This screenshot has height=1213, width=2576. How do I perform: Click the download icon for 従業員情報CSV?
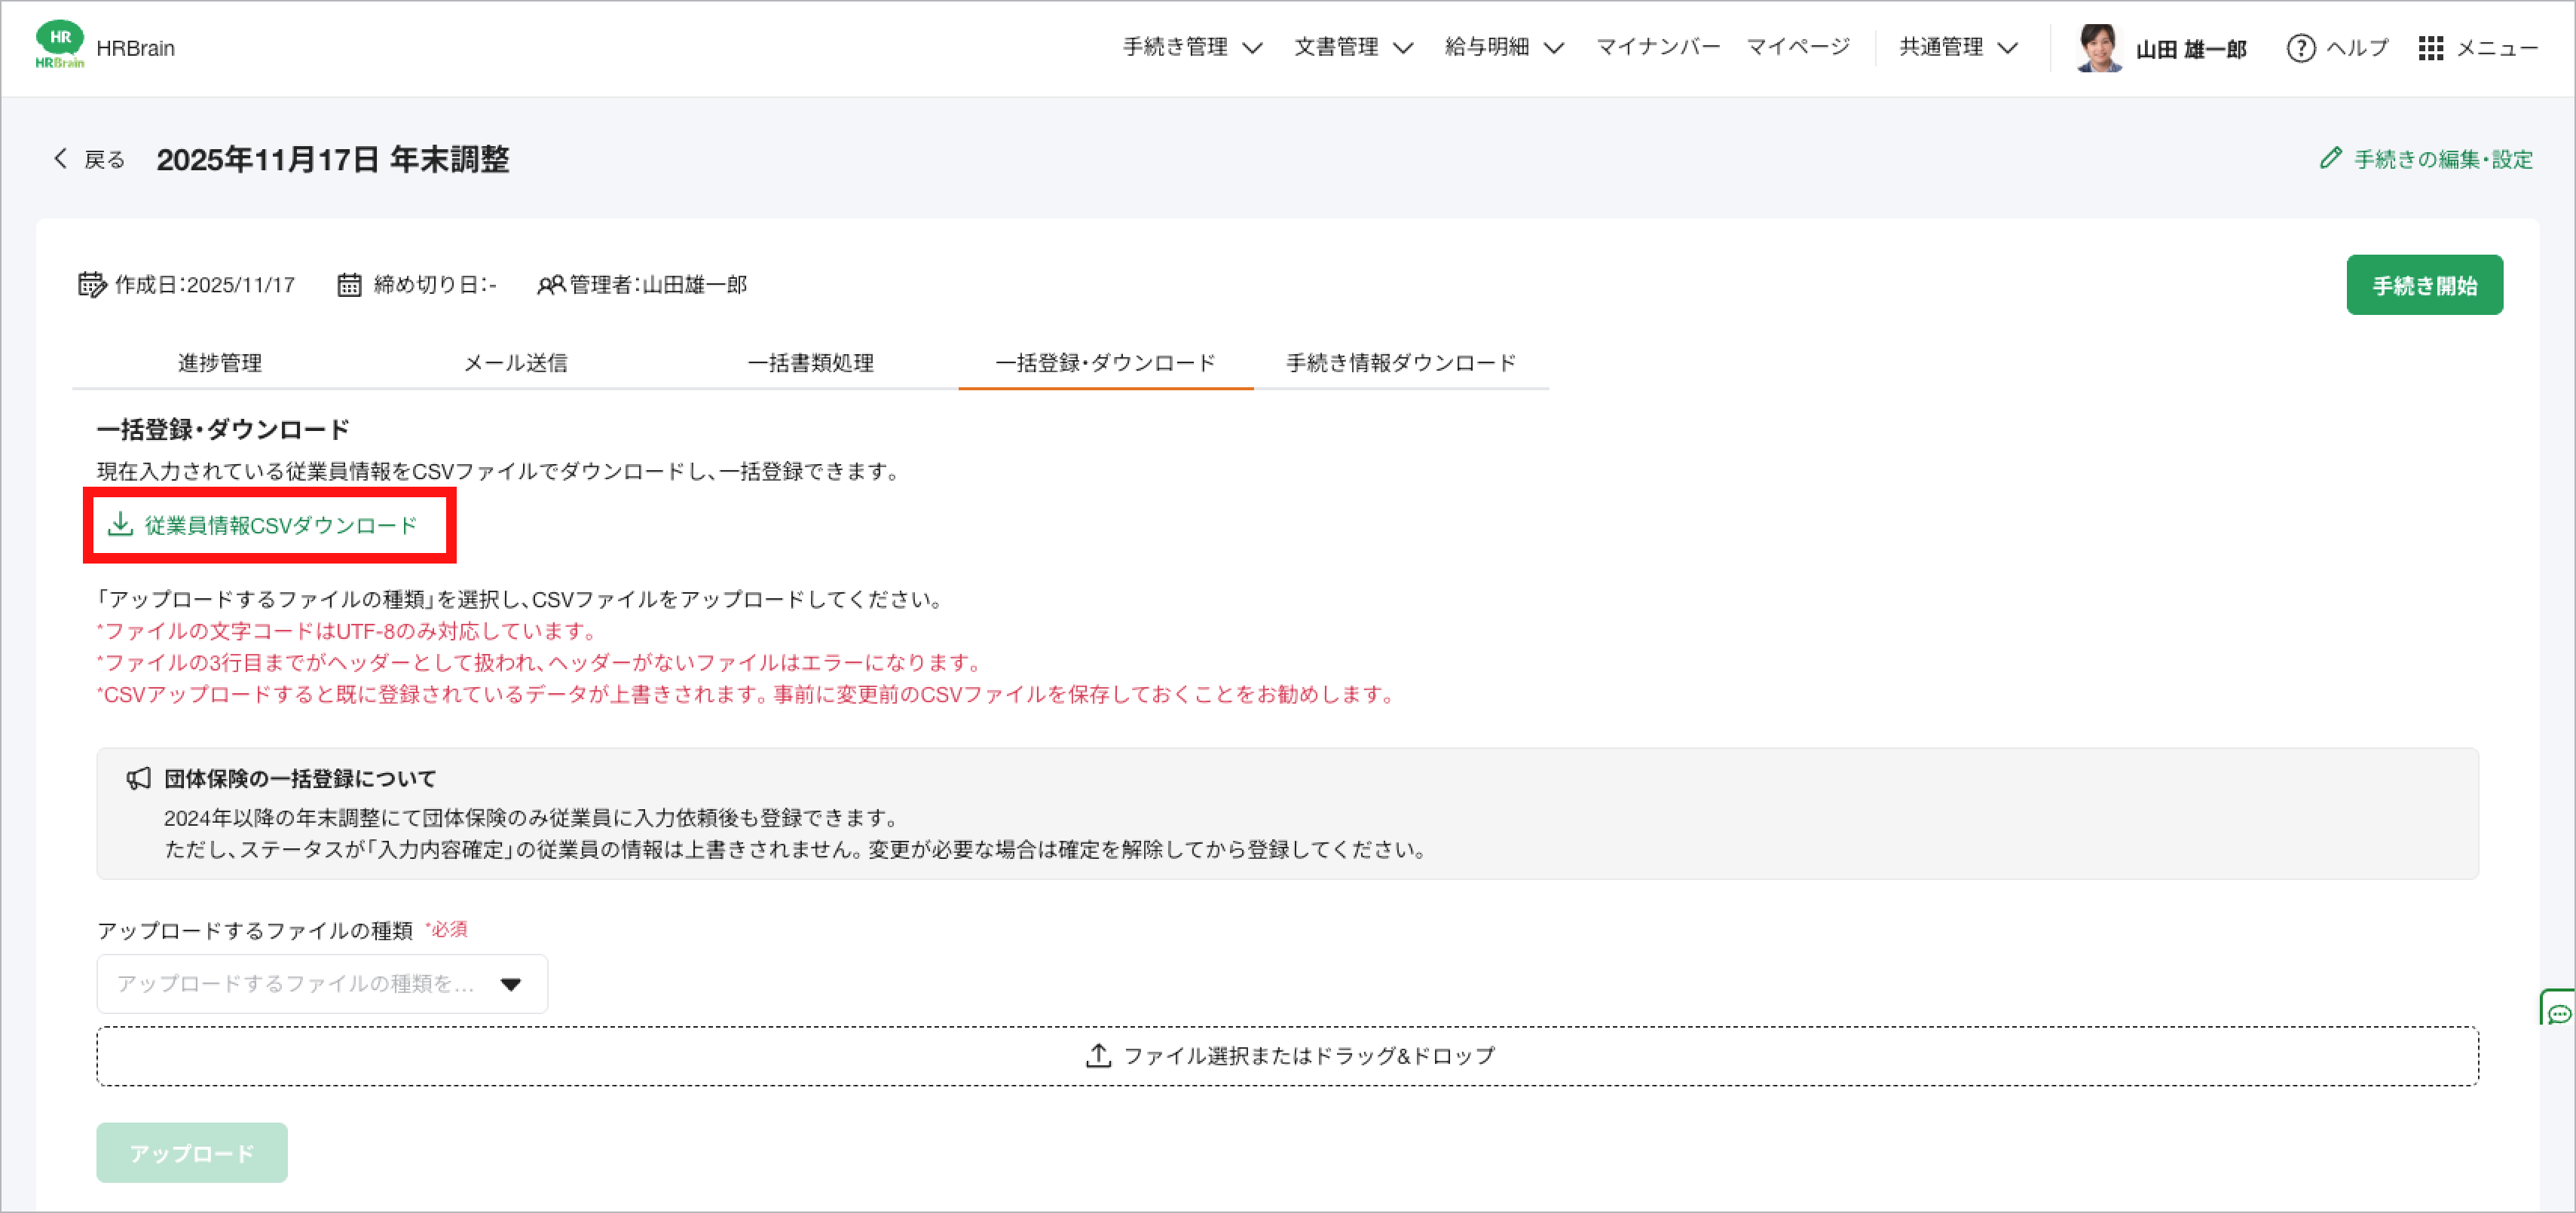coord(120,524)
